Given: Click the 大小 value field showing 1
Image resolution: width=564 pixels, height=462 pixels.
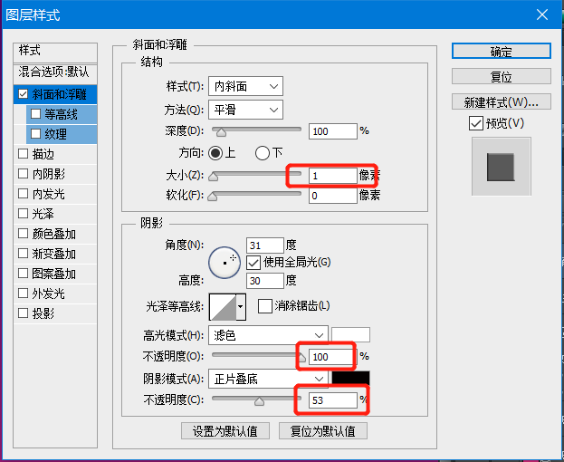Looking at the screenshot, I should pos(333,176).
